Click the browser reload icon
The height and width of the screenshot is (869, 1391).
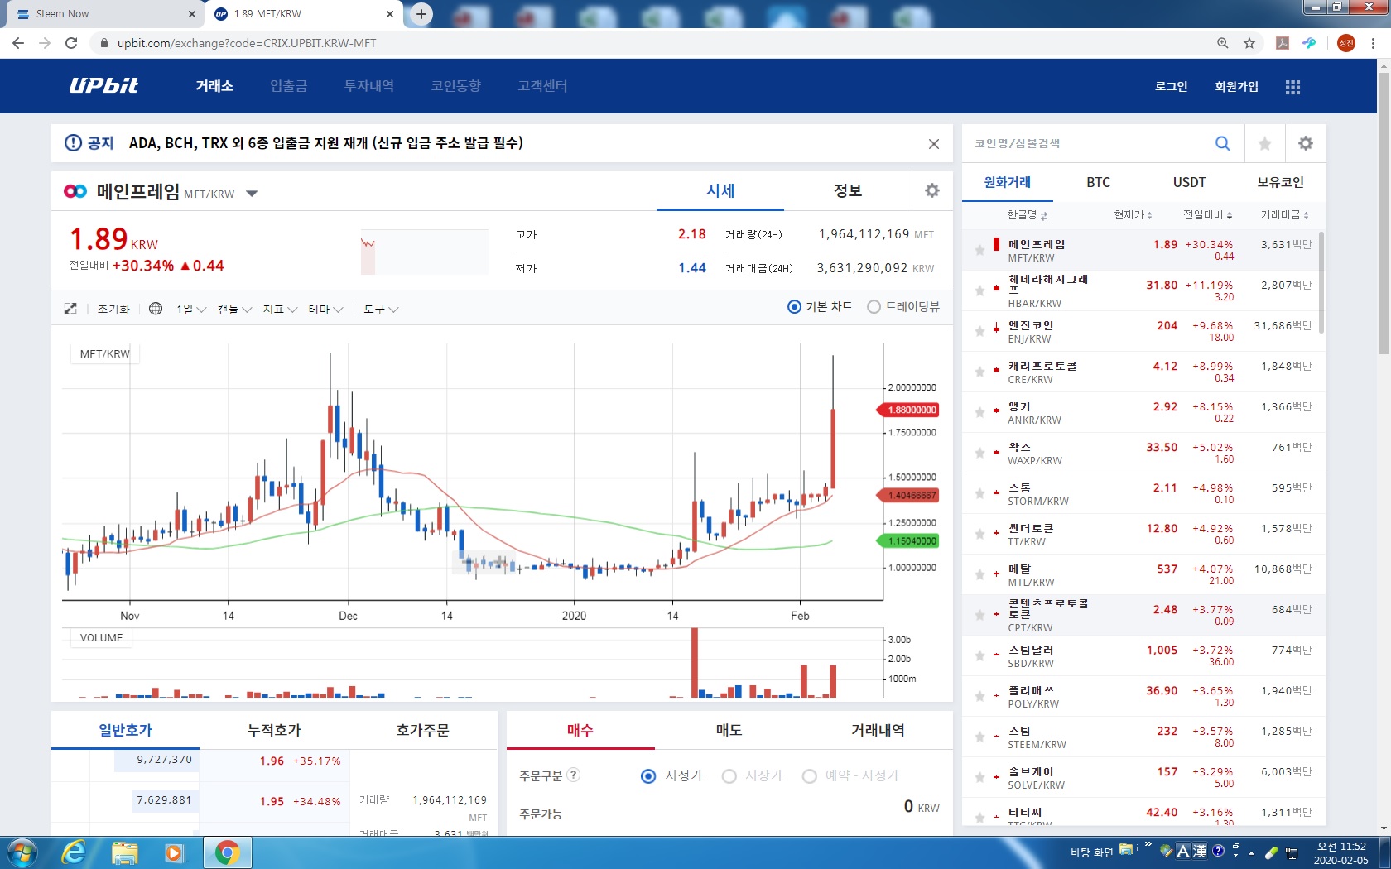tap(71, 43)
